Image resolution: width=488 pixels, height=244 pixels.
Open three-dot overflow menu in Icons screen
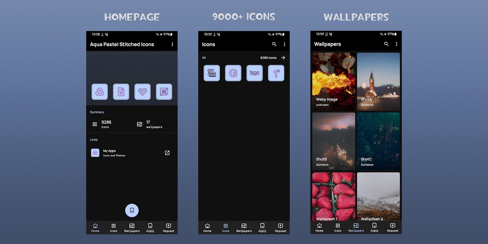point(285,44)
